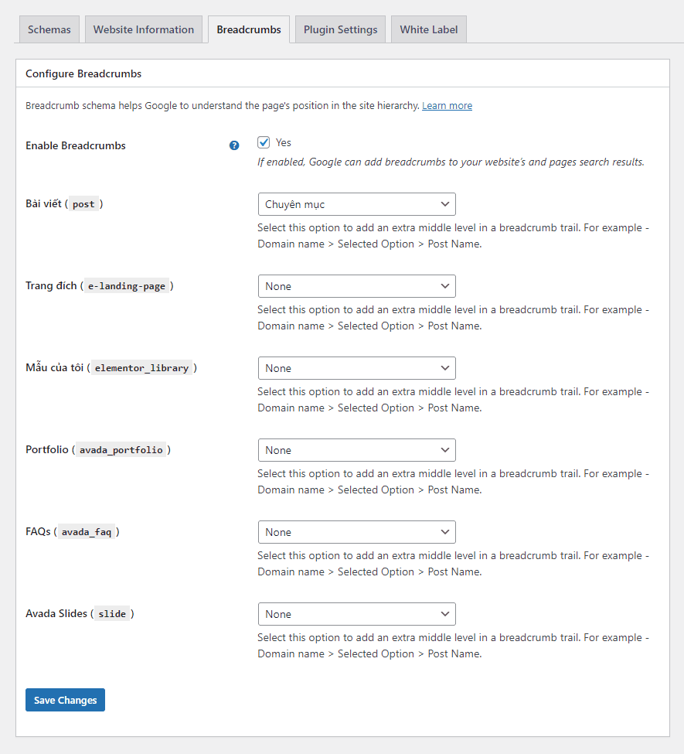Open the FAQs avada_faq dropdown

356,532
